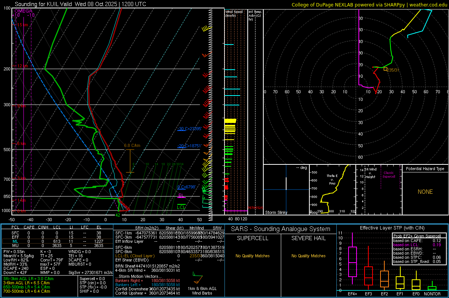
Task: Select the 15 km height marker
Action: (22, 25)
